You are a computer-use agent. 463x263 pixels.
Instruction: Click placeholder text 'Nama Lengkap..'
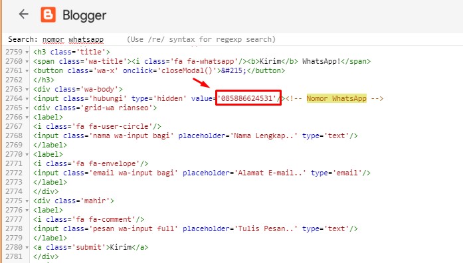click(264, 135)
